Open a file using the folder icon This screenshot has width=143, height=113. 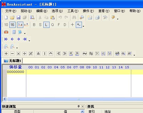(12, 17)
